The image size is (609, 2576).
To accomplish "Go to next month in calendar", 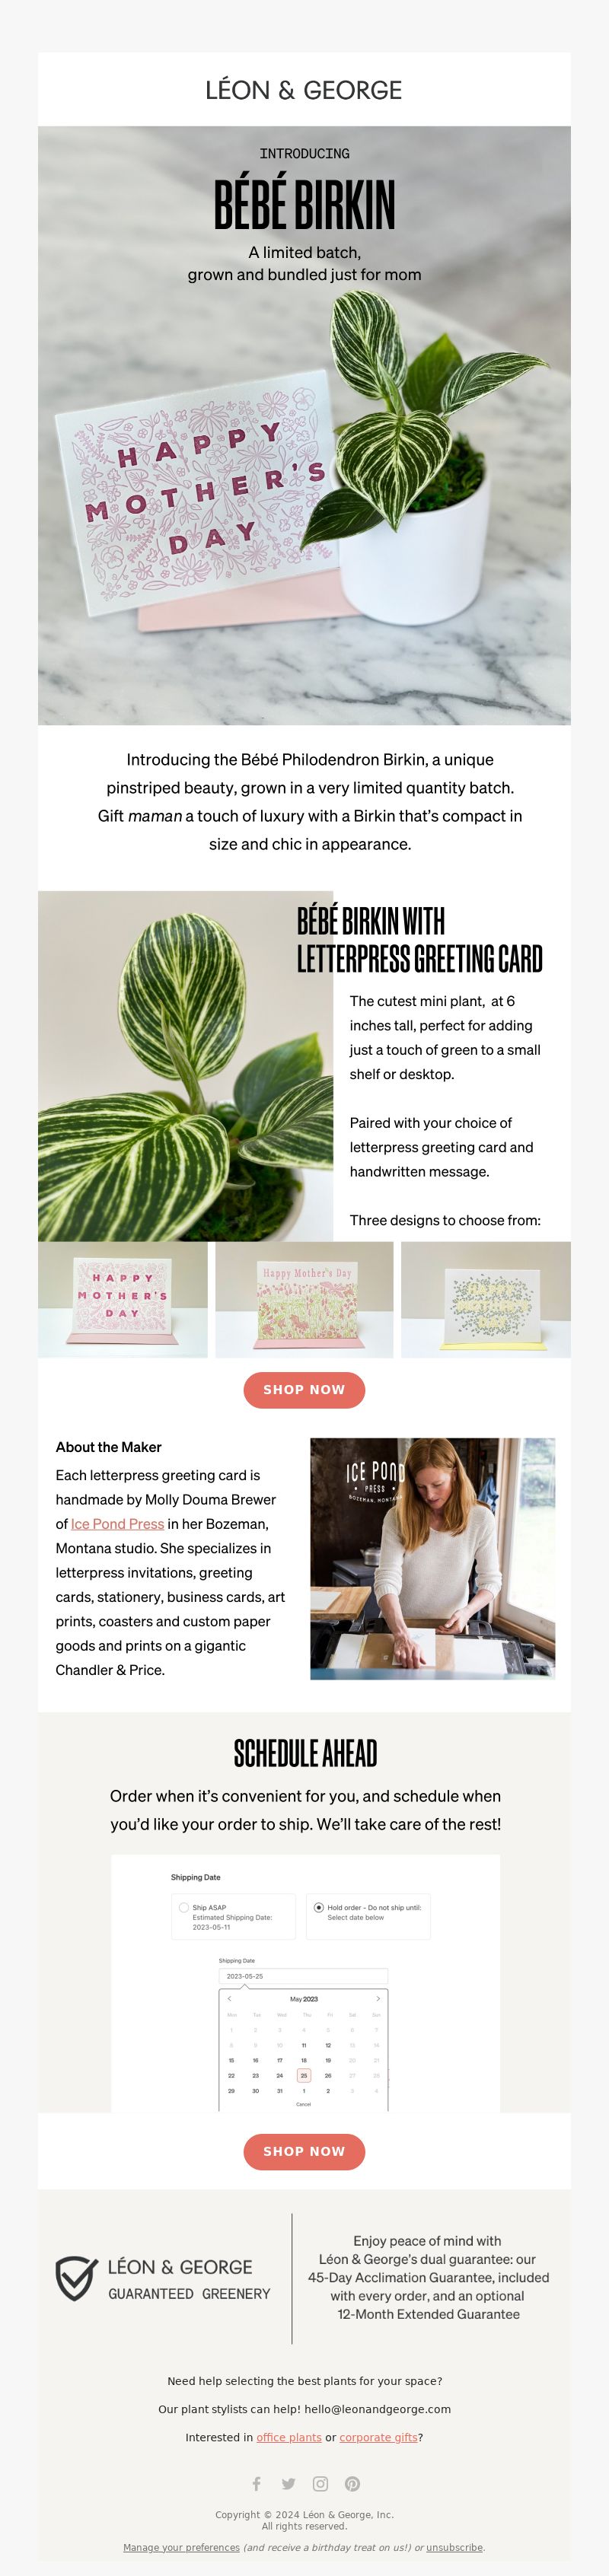I will (x=378, y=1998).
